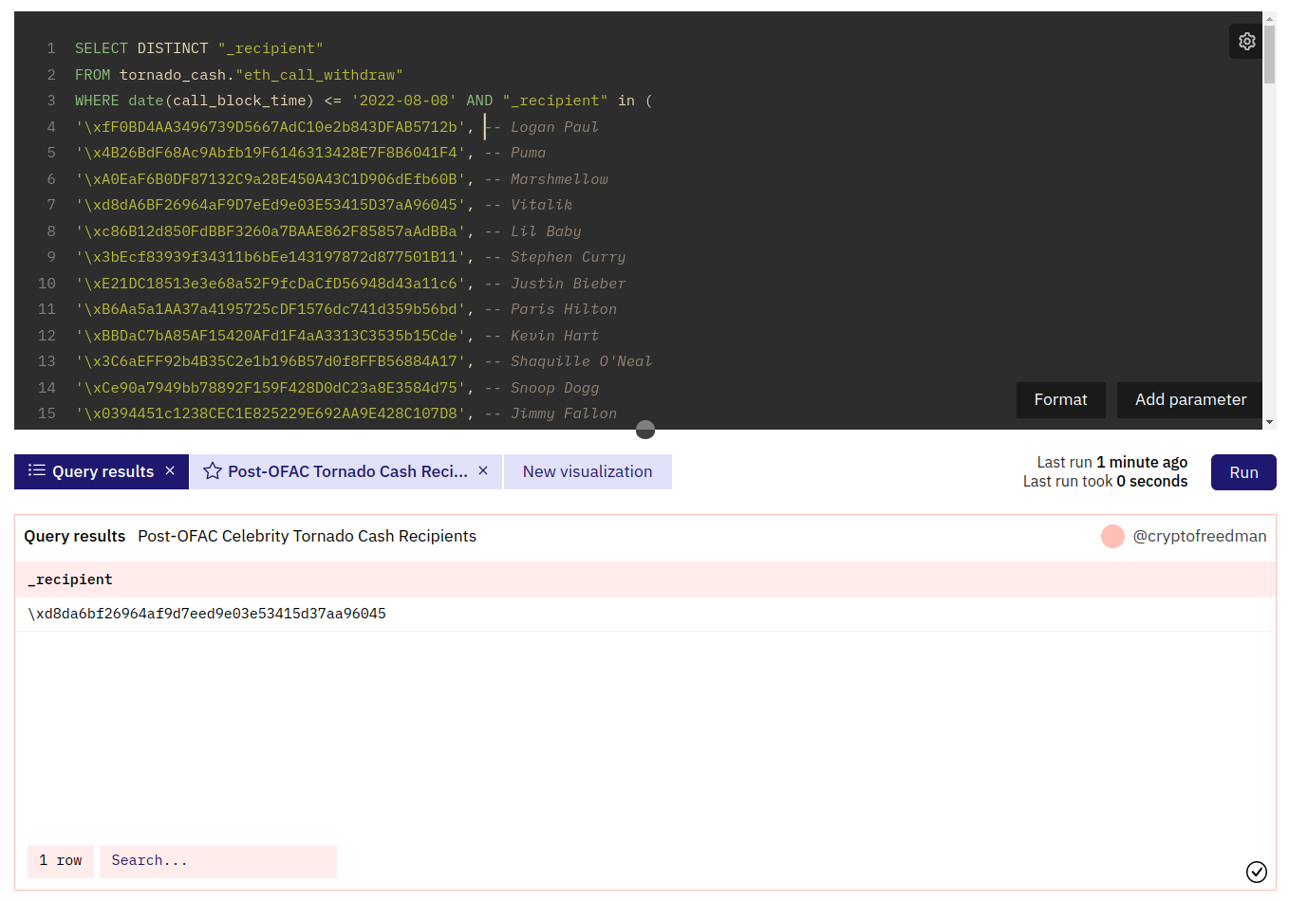Click the scrollbar down arrow in editor
The height and width of the screenshot is (901, 1289).
tap(1269, 422)
